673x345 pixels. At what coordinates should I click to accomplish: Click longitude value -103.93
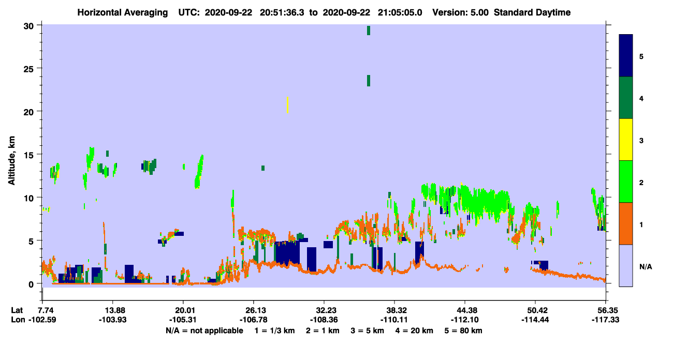[112, 320]
